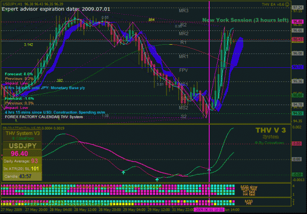Select the MR3 pivot level label
This screenshot has width=307, height=214.
click(x=183, y=11)
